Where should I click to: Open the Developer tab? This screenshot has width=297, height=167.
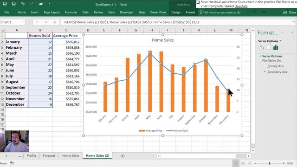[x=127, y=13]
